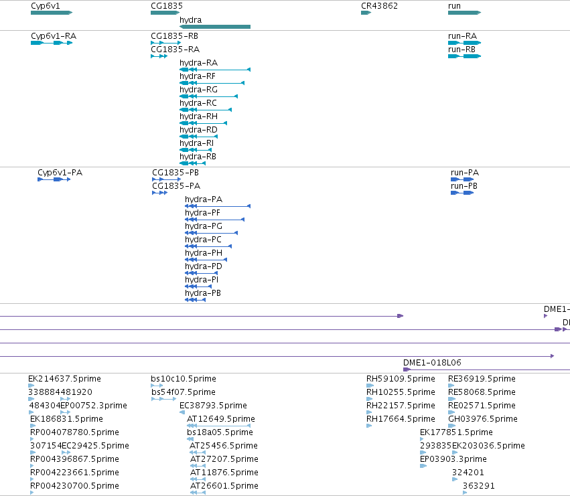Image resolution: width=570 pixels, height=496 pixels.
Task: Click EST bs54f07.5prime
Action: click(184, 392)
